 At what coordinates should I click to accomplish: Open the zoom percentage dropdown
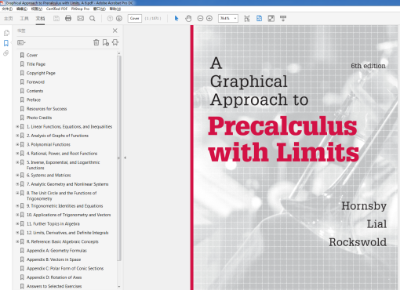[235, 18]
